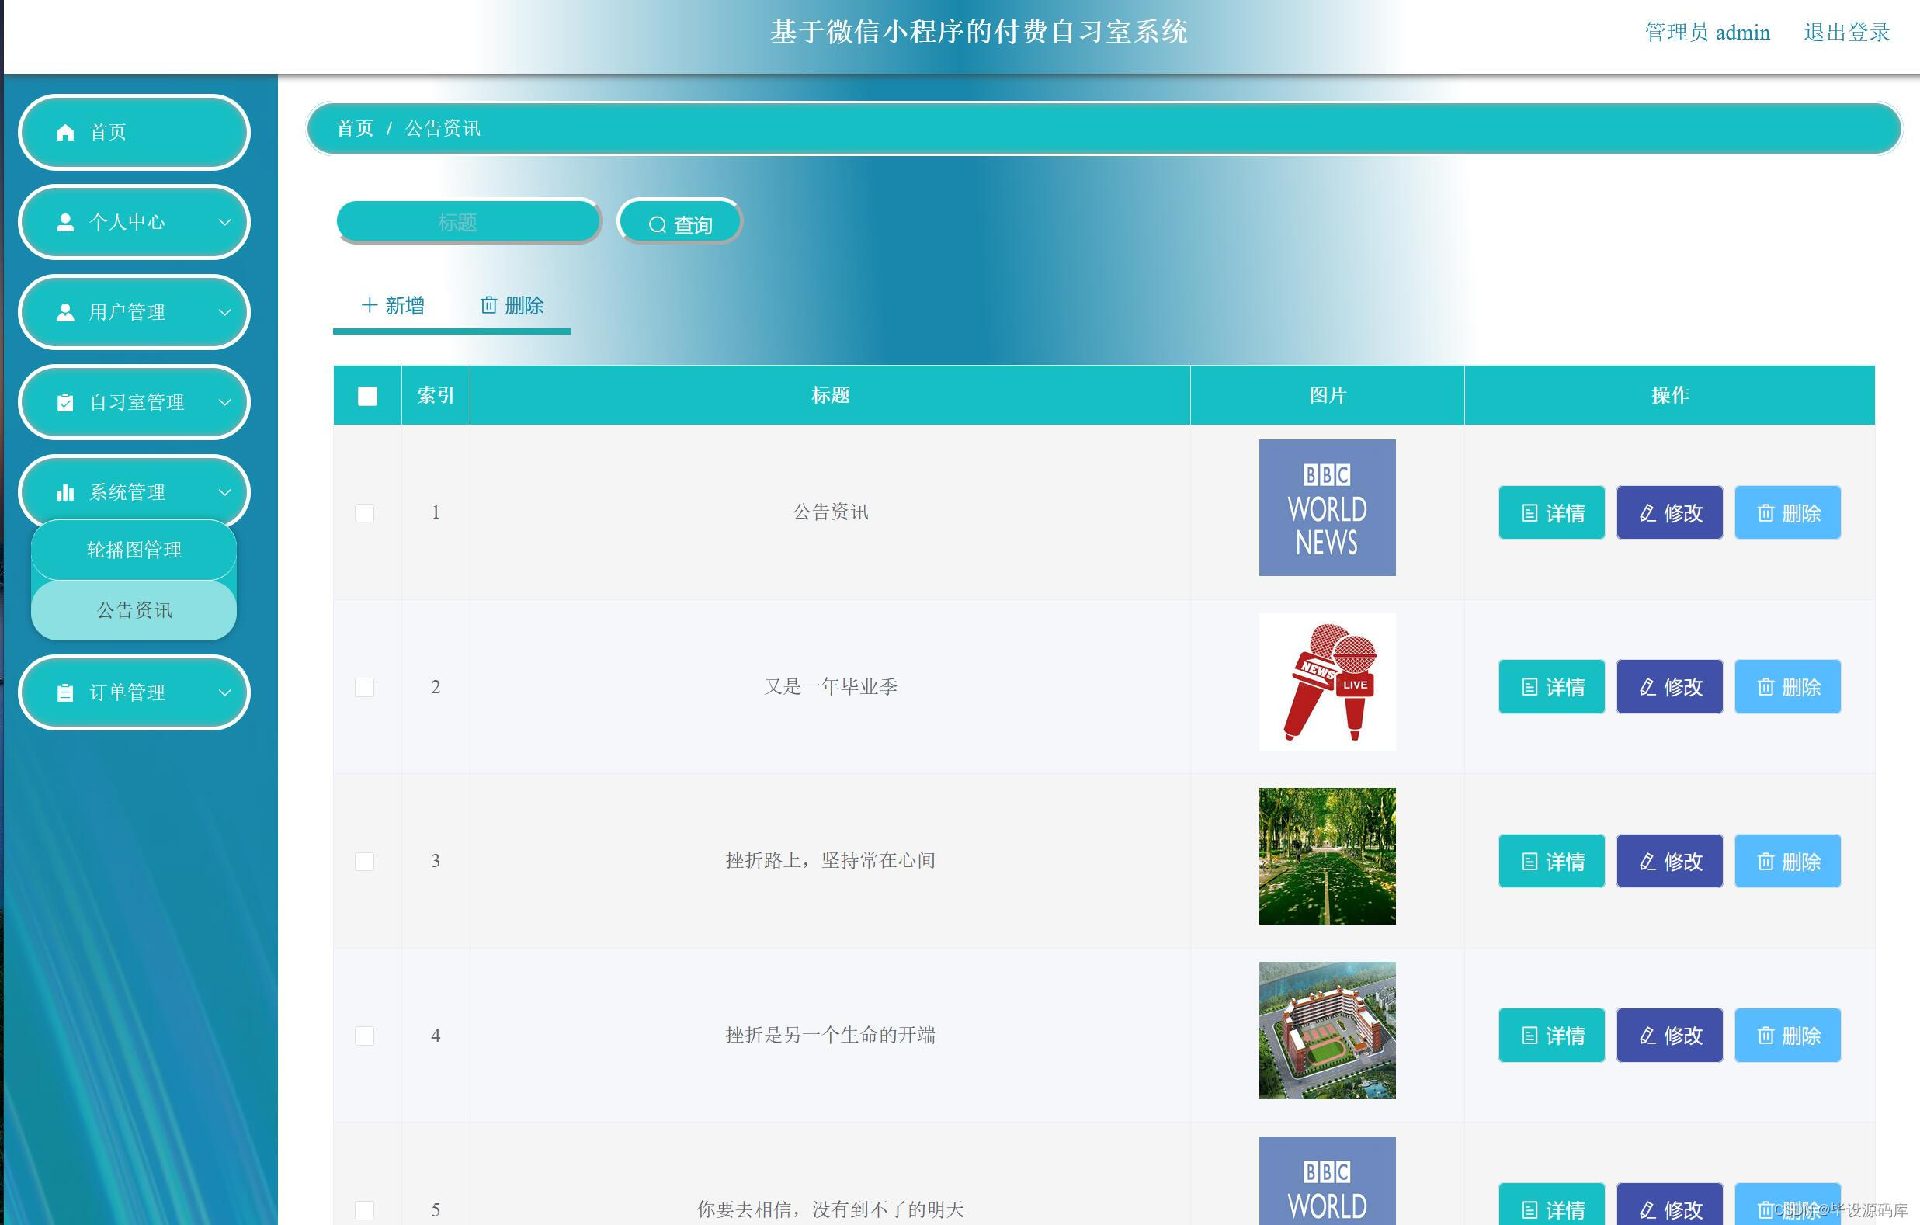This screenshot has height=1225, width=1920.
Task: Click the clipboard icon beside 订单管理
Action: (x=65, y=692)
